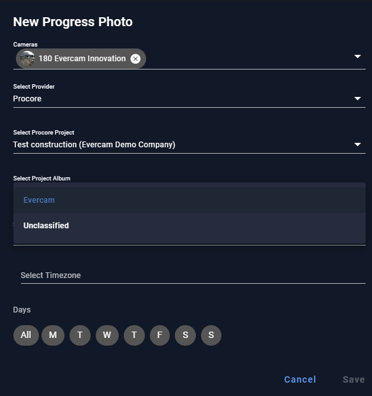
Task: Choose the Evercam album option
Action: pos(190,200)
